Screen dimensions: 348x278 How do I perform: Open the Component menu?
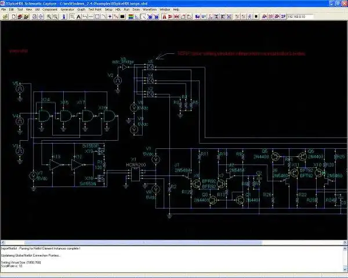pos(50,9)
